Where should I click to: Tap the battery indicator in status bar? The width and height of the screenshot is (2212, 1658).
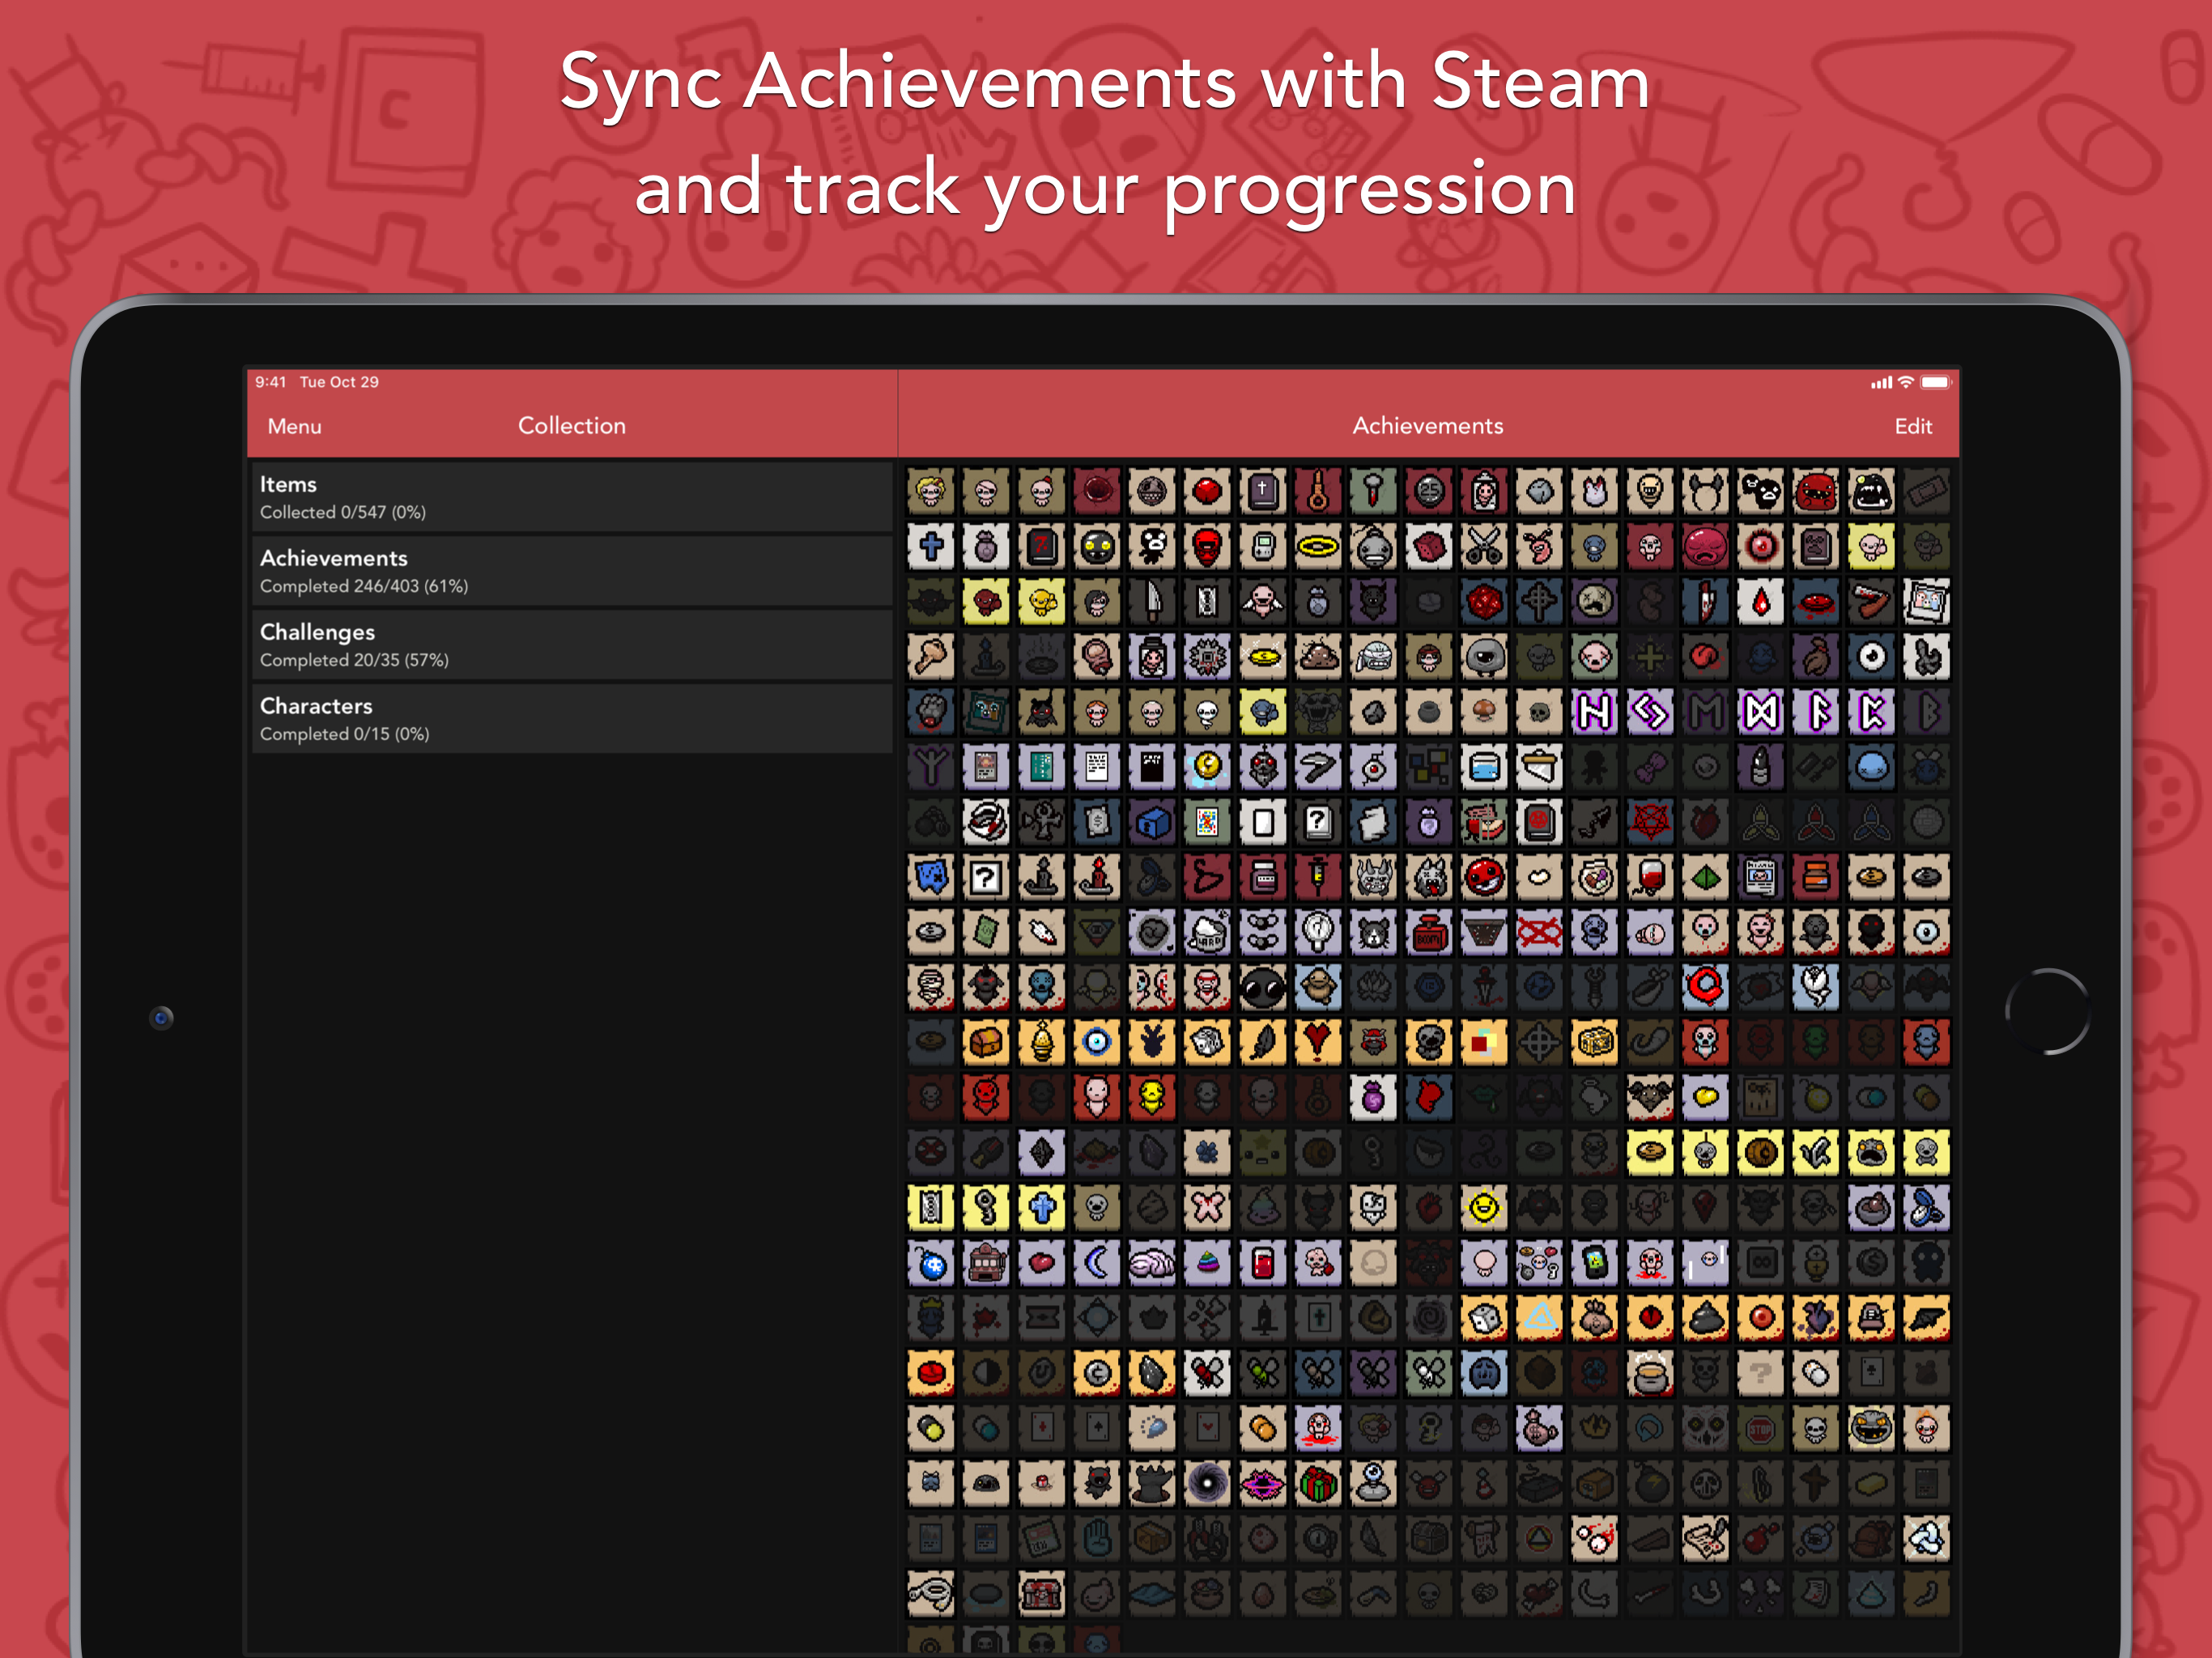1934,382
